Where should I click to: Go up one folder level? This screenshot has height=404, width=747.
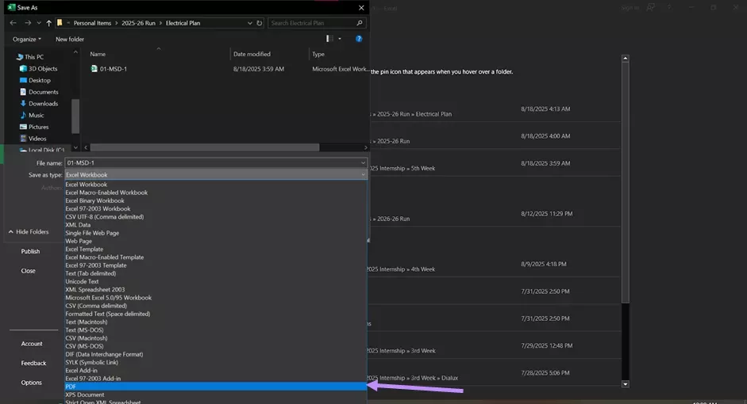click(48, 23)
